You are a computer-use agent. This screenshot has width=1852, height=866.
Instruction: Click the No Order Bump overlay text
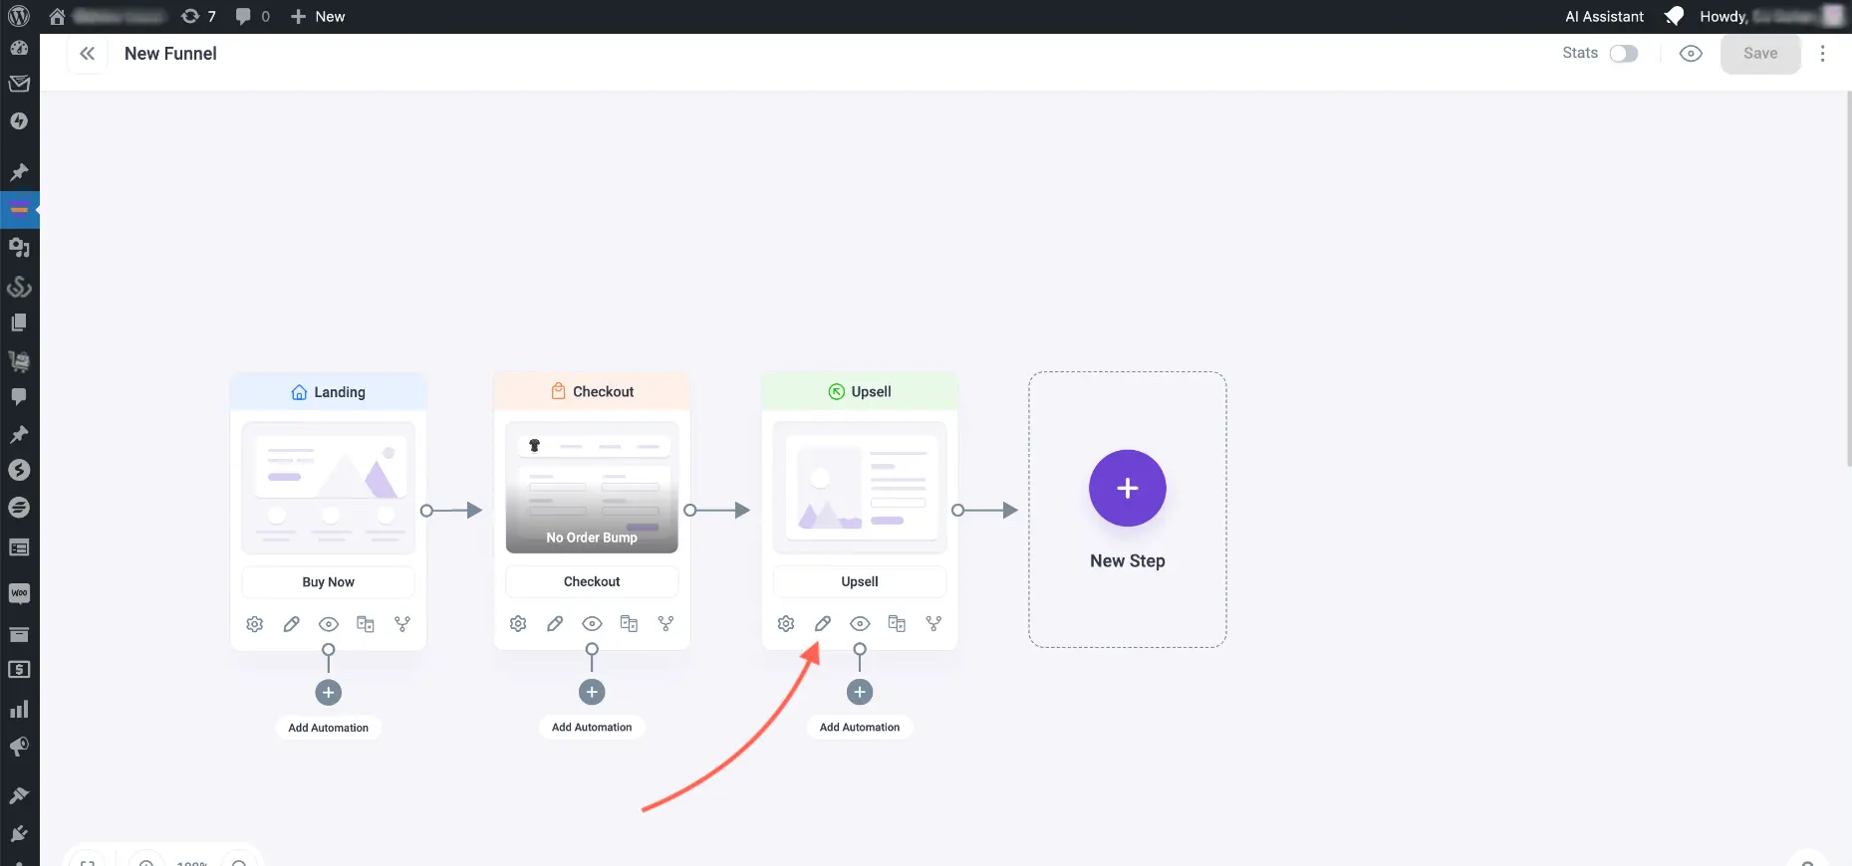click(x=592, y=538)
